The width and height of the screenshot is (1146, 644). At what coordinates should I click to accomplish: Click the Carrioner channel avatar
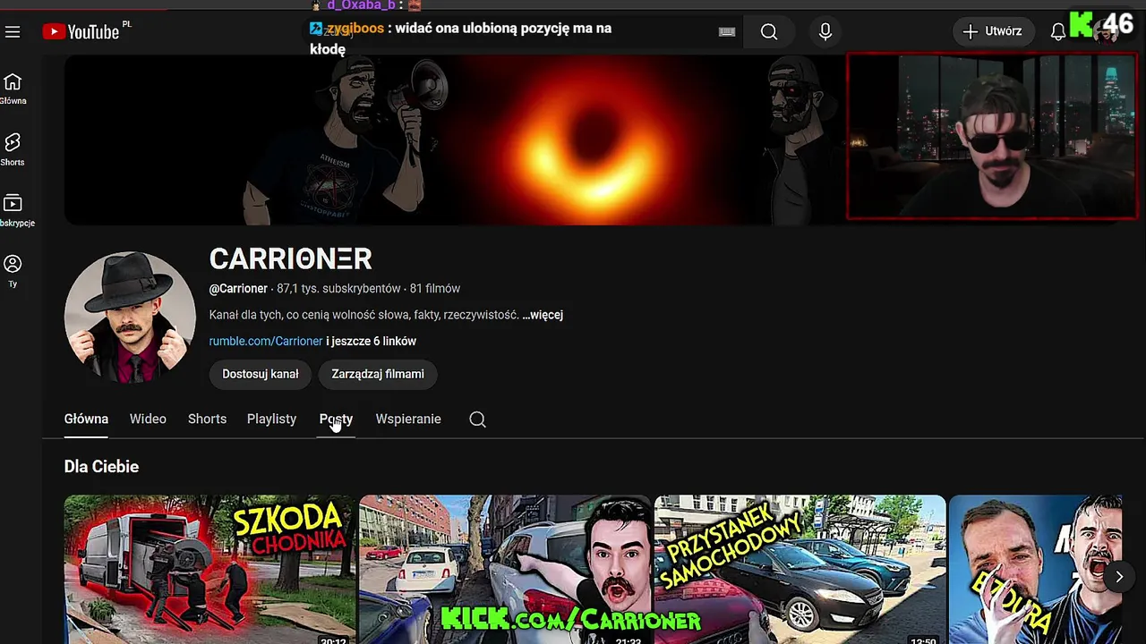(130, 318)
